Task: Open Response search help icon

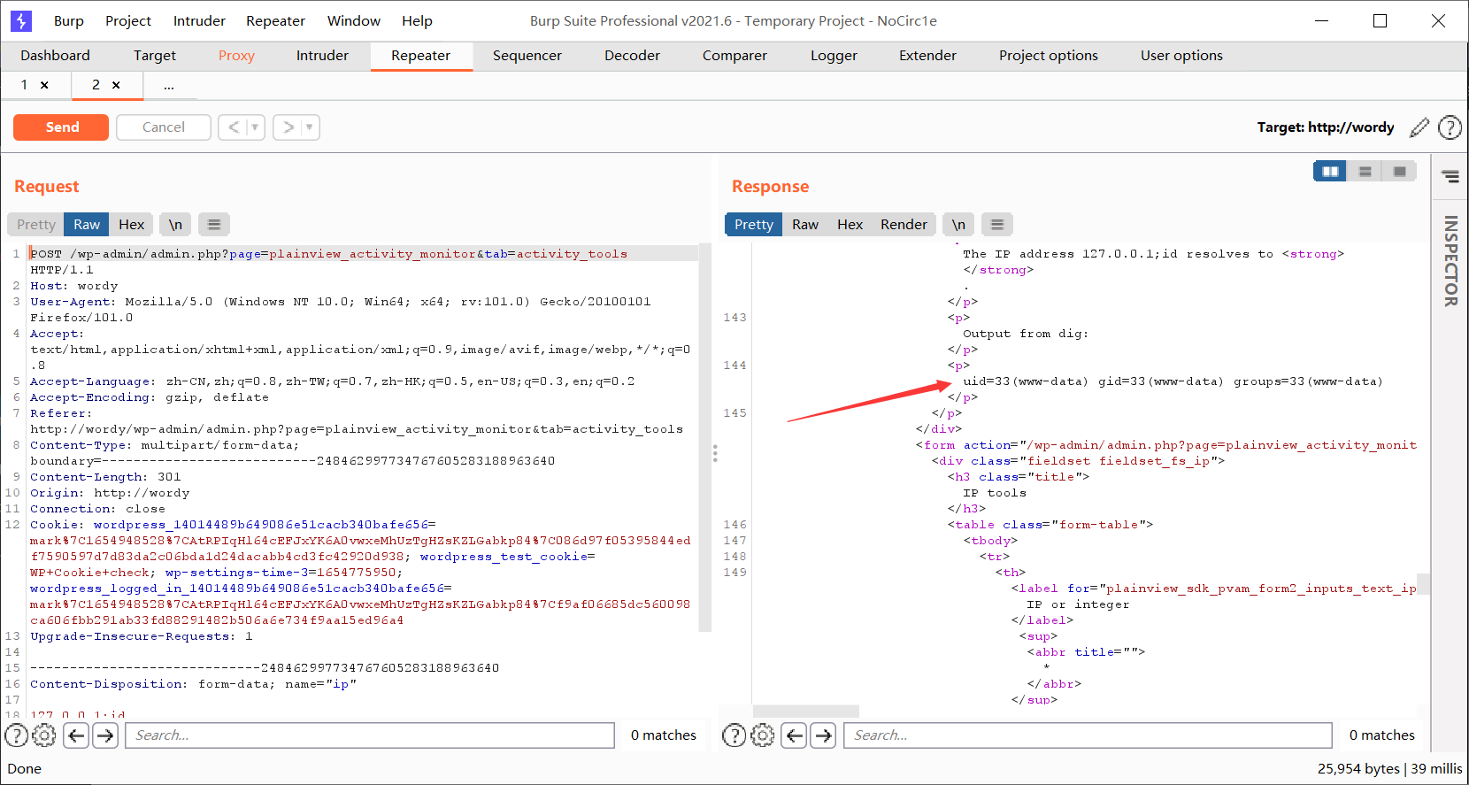Action: pyautogui.click(x=734, y=735)
